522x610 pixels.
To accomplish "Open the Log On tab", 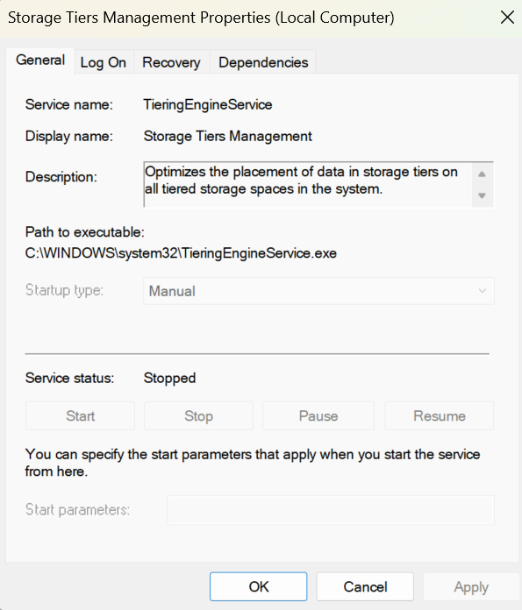I will point(104,62).
